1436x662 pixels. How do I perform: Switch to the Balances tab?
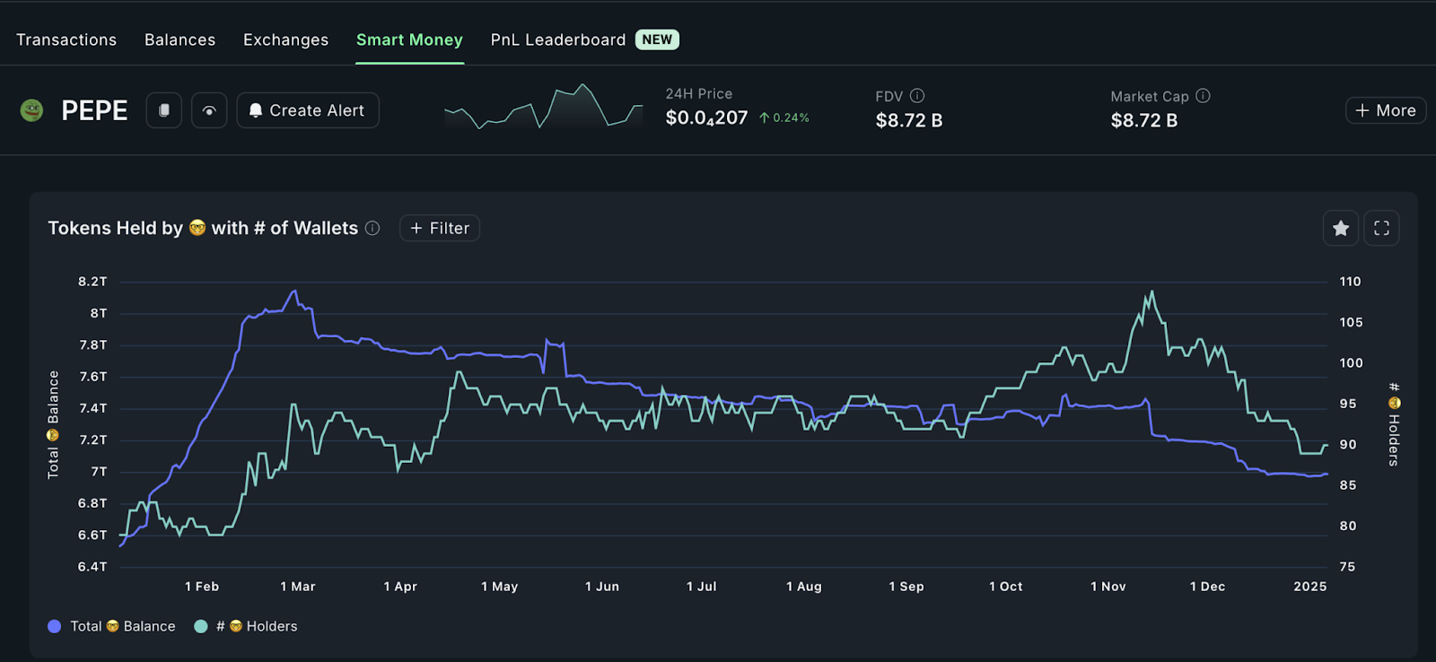click(179, 39)
